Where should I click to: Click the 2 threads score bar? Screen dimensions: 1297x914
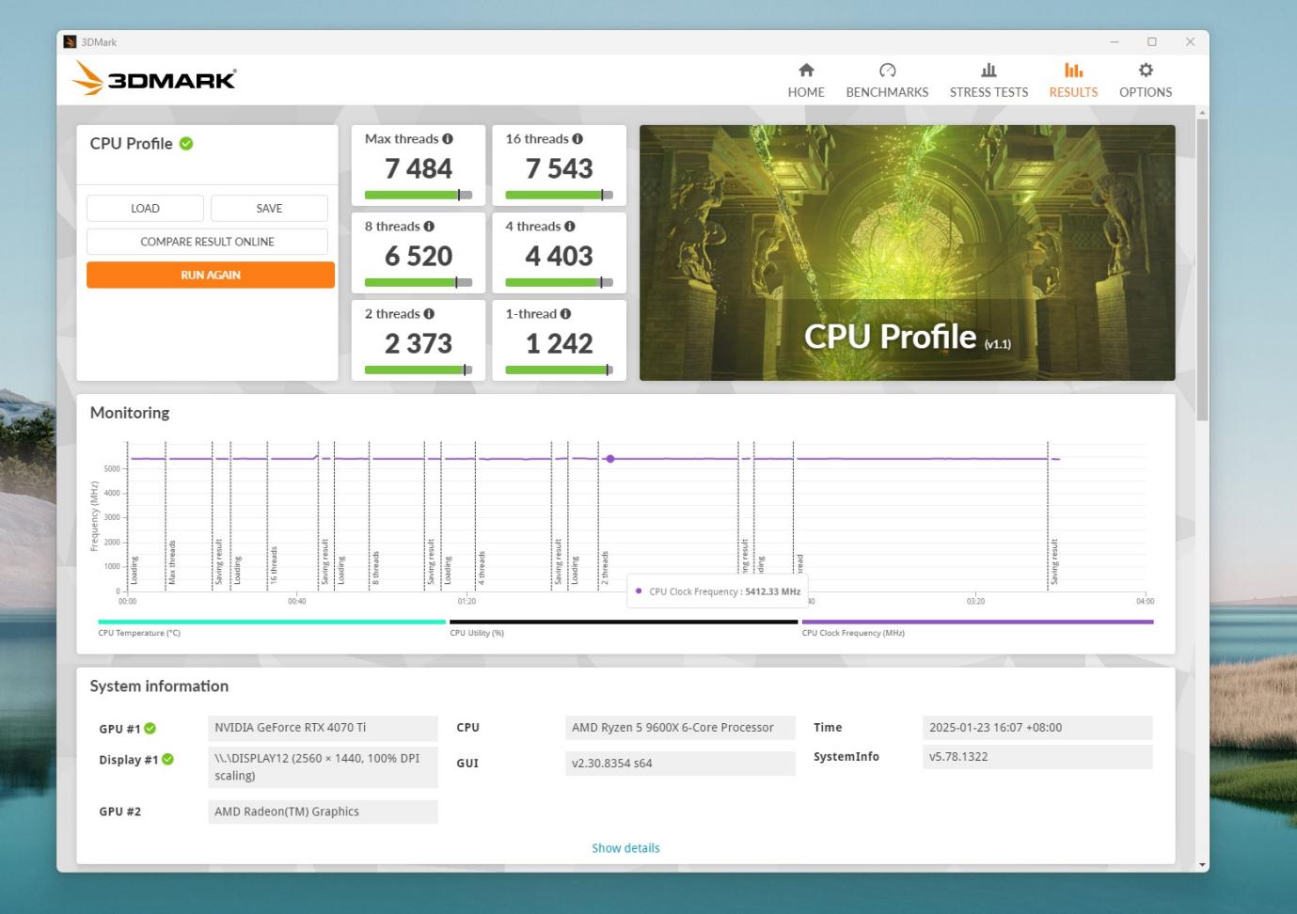tap(419, 370)
